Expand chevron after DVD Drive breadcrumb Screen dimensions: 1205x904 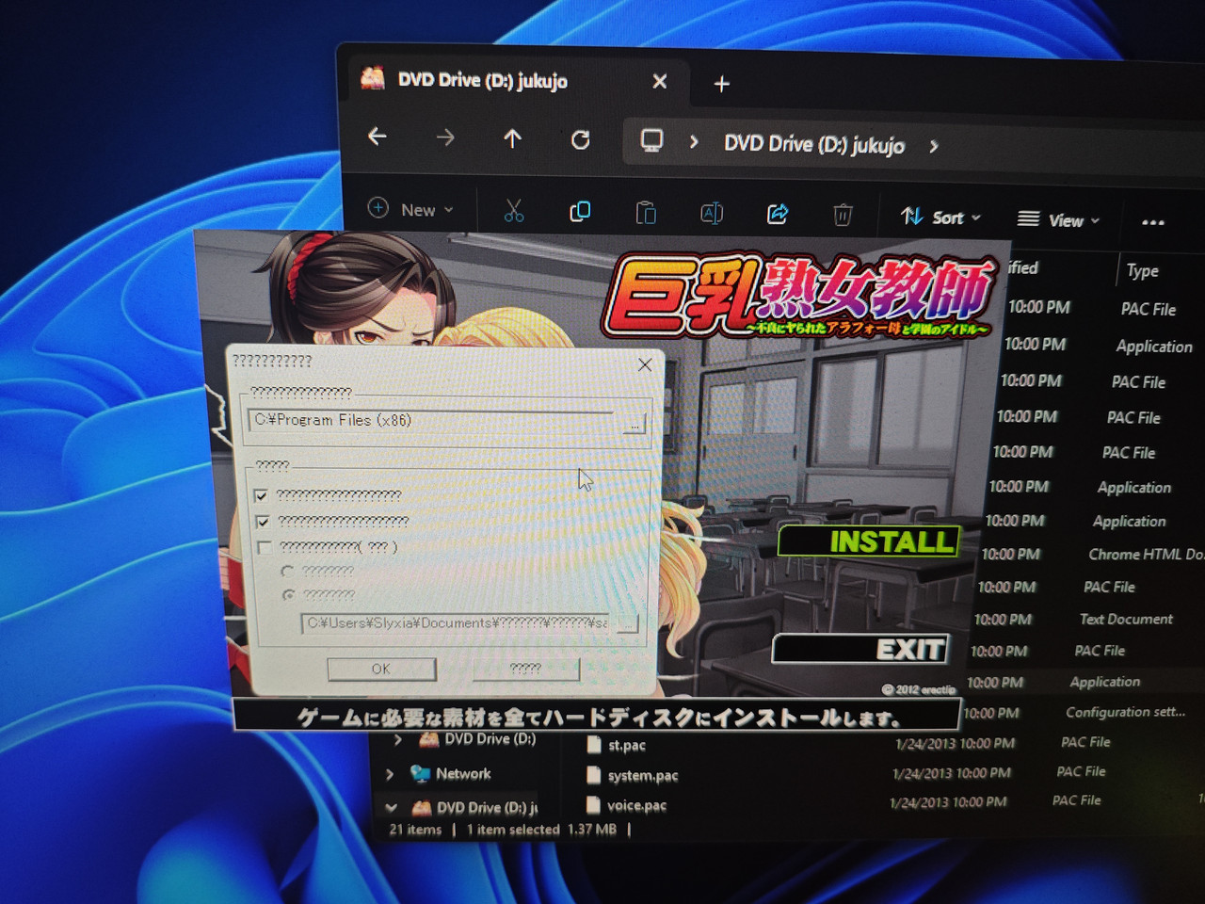[933, 147]
